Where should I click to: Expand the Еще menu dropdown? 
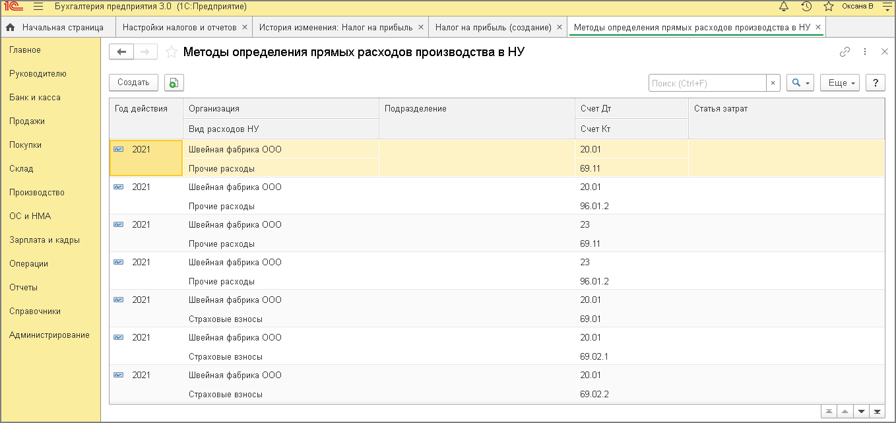[840, 82]
